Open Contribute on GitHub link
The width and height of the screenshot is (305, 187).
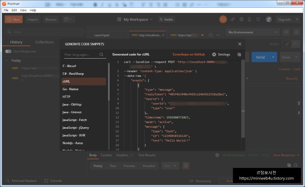click(x=189, y=54)
